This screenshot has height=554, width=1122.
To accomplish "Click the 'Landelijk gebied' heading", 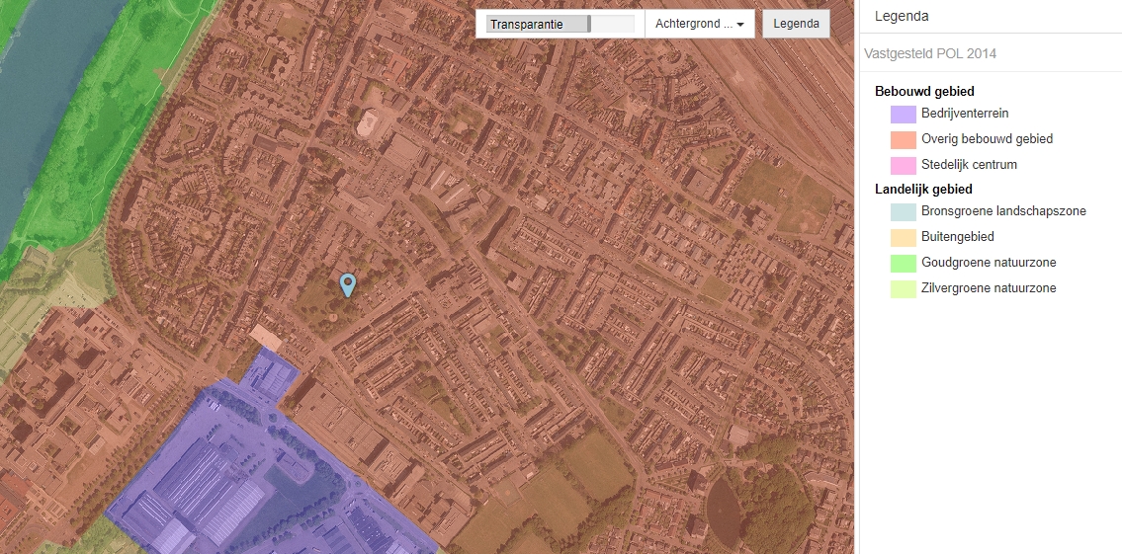I will coord(923,190).
